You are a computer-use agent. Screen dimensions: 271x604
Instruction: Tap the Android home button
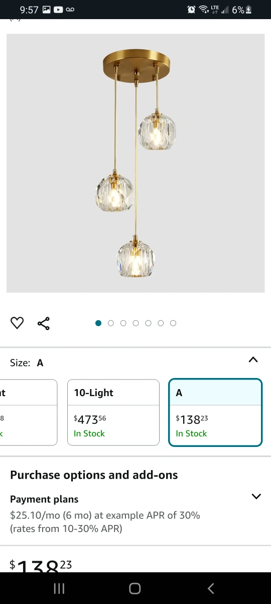click(135, 588)
